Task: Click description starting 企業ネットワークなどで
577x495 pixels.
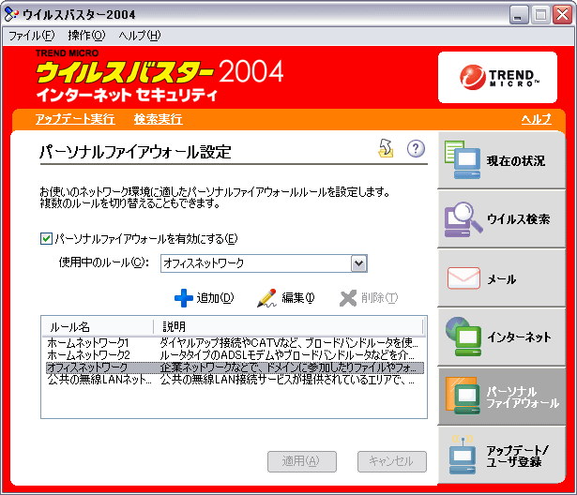Action: [288, 367]
